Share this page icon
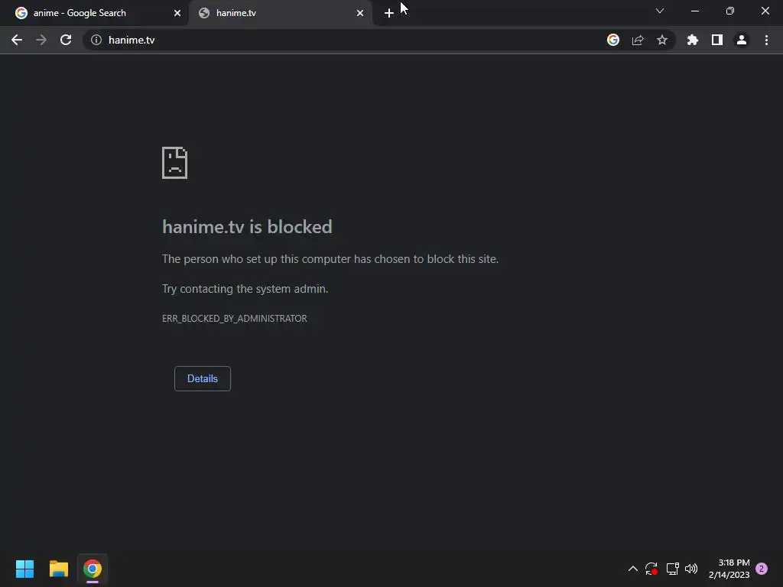This screenshot has height=587, width=783. [638, 40]
